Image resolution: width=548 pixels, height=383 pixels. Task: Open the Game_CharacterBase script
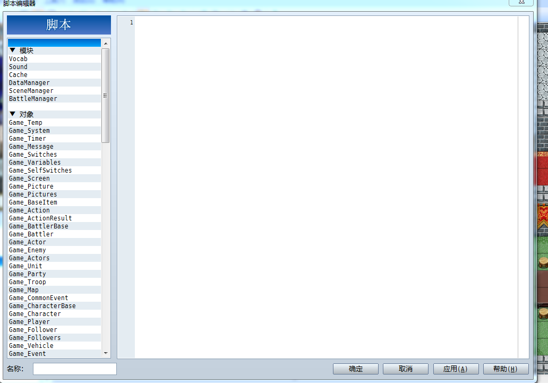(x=54, y=305)
